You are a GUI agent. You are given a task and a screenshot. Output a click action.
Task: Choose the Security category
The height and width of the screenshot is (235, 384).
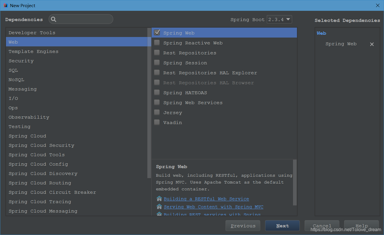[x=77, y=61]
